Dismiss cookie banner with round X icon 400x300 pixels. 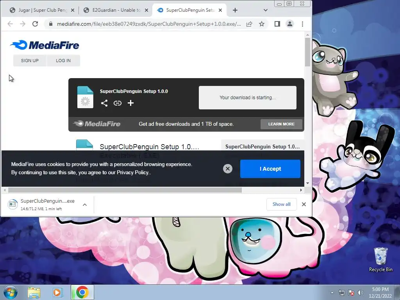228,169
